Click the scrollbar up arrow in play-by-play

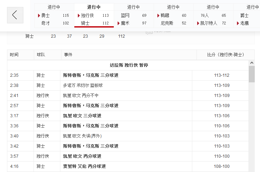[x=252, y=63]
